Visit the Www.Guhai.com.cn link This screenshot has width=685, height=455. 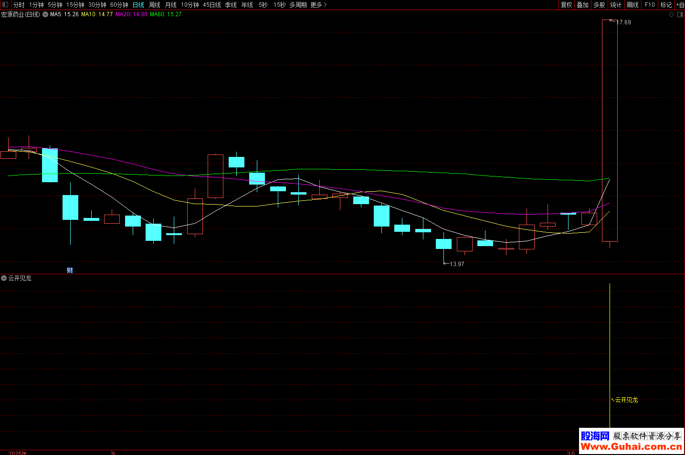(x=631, y=447)
